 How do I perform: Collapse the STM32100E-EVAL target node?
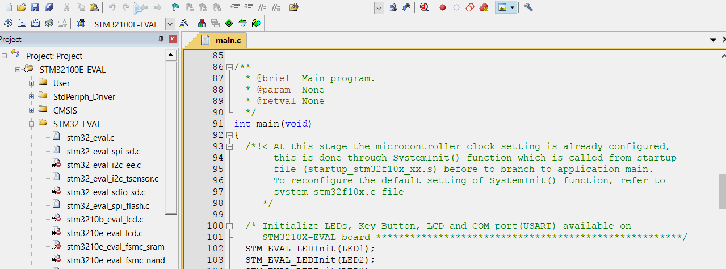tap(18, 69)
